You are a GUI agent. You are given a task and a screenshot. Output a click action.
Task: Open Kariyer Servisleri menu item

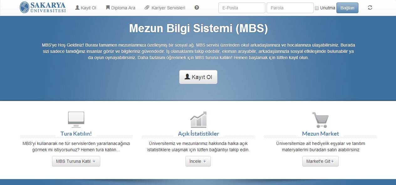[165, 8]
